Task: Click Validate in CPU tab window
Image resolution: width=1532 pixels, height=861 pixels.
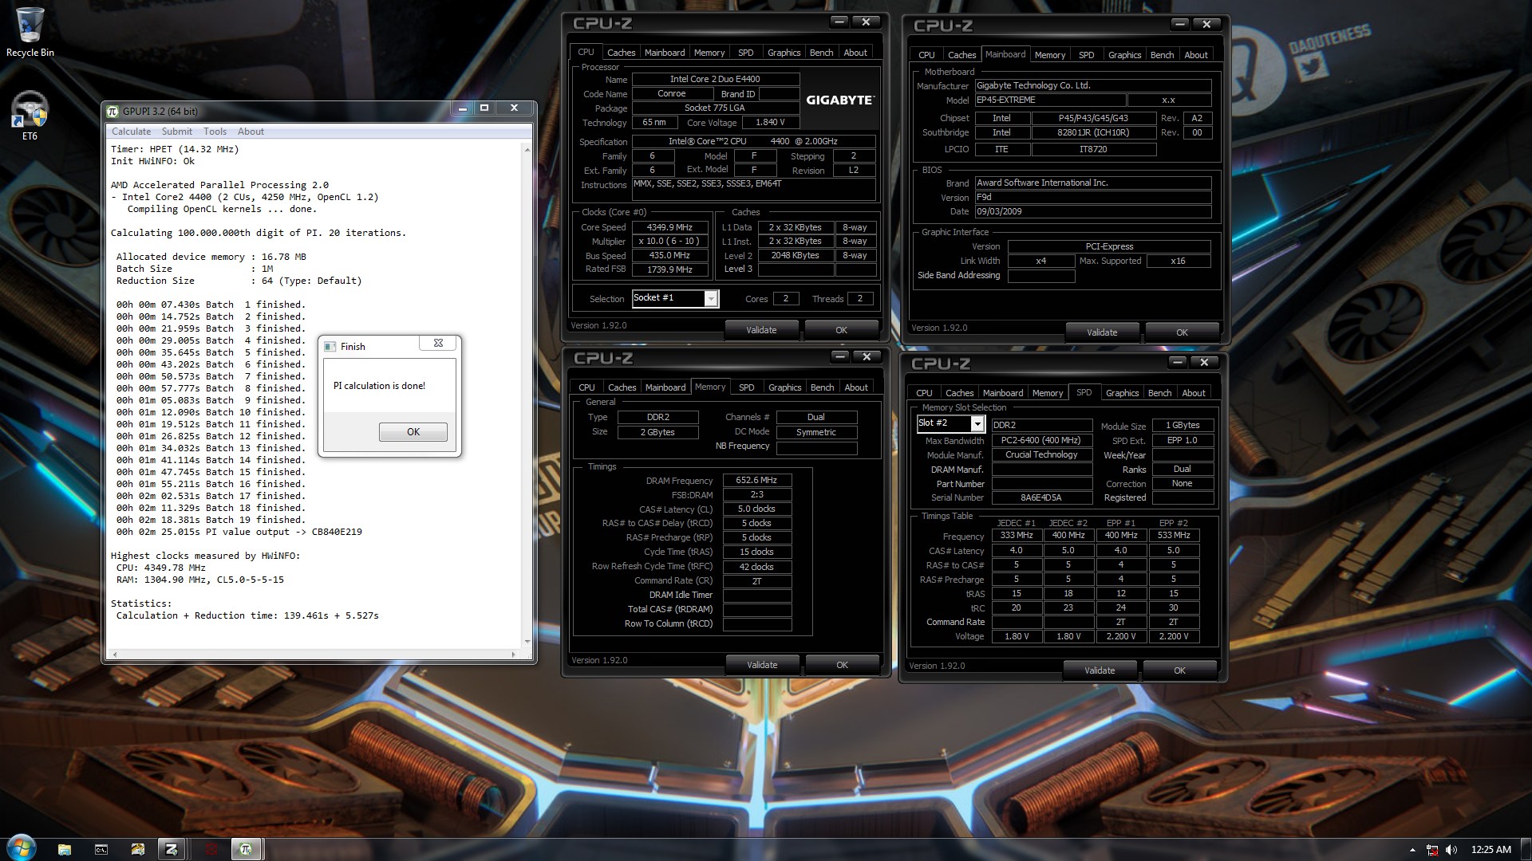Action: (761, 330)
